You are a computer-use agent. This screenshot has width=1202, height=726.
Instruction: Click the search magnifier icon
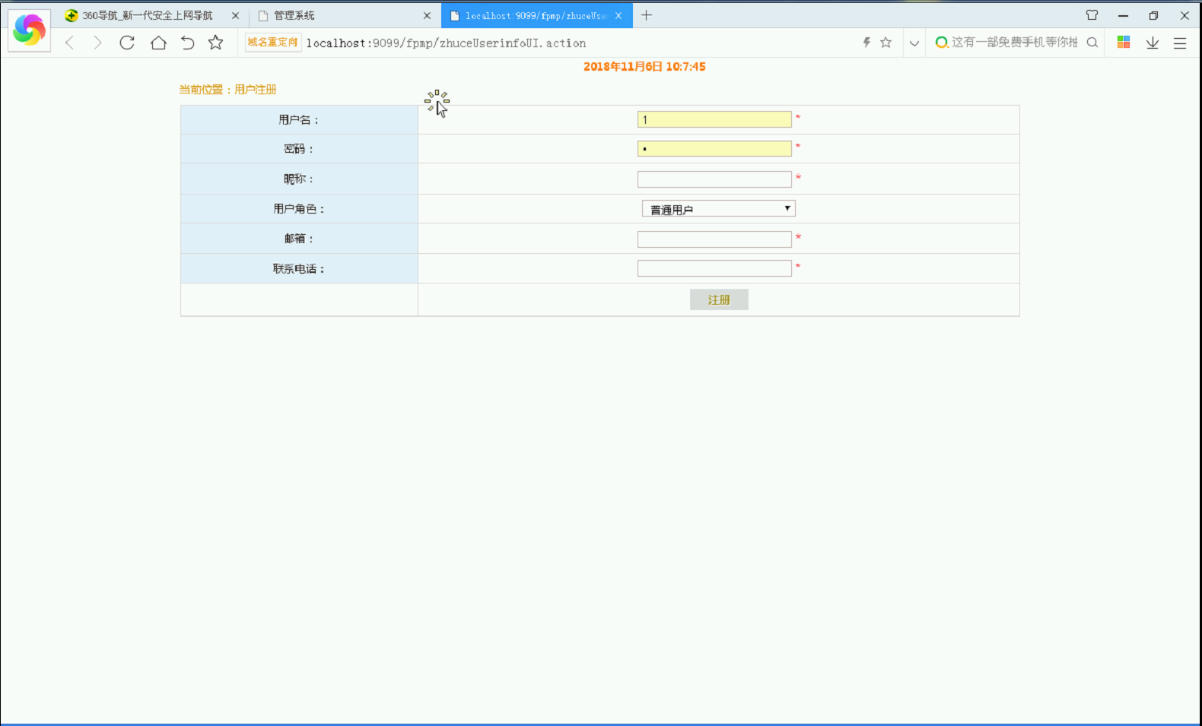coord(1092,43)
